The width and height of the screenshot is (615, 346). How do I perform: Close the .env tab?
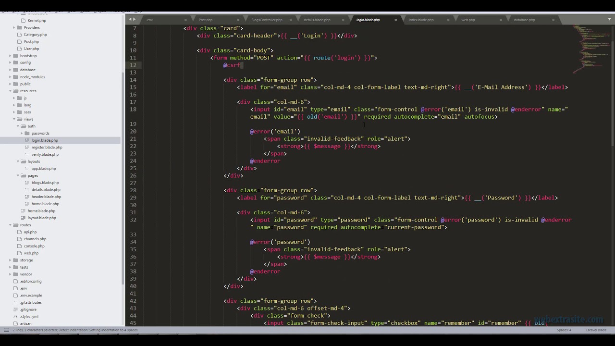coord(185,20)
